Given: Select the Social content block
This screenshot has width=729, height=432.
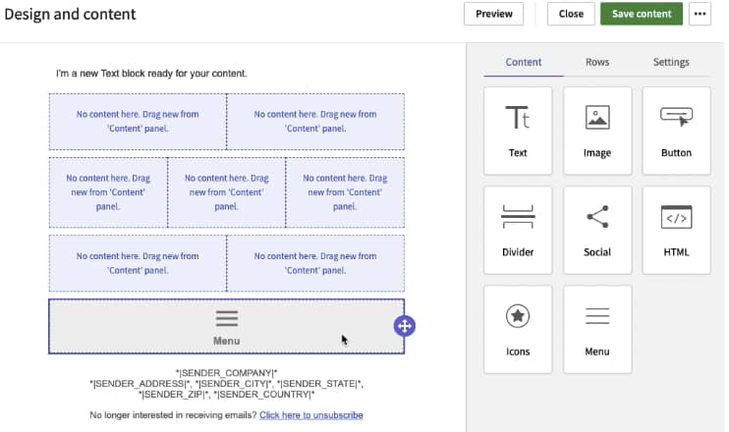Looking at the screenshot, I should point(596,230).
